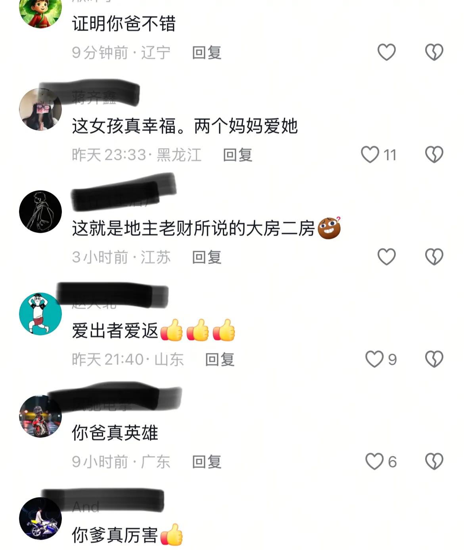This screenshot has width=464, height=550.
Task: Like the 大房二房 comment from 江苏
Action: 386,257
